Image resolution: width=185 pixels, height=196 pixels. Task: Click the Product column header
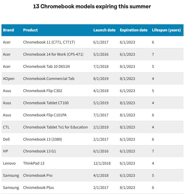30,30
